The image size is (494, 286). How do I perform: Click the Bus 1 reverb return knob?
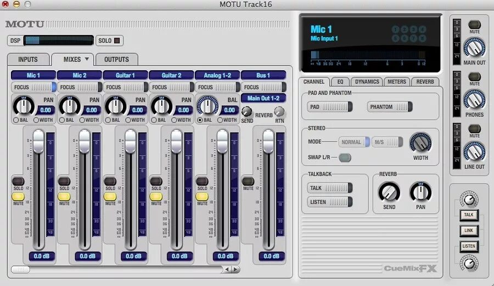click(279, 111)
